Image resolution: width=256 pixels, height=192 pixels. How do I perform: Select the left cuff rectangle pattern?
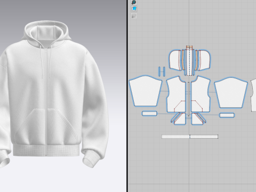pyautogui.click(x=149, y=114)
